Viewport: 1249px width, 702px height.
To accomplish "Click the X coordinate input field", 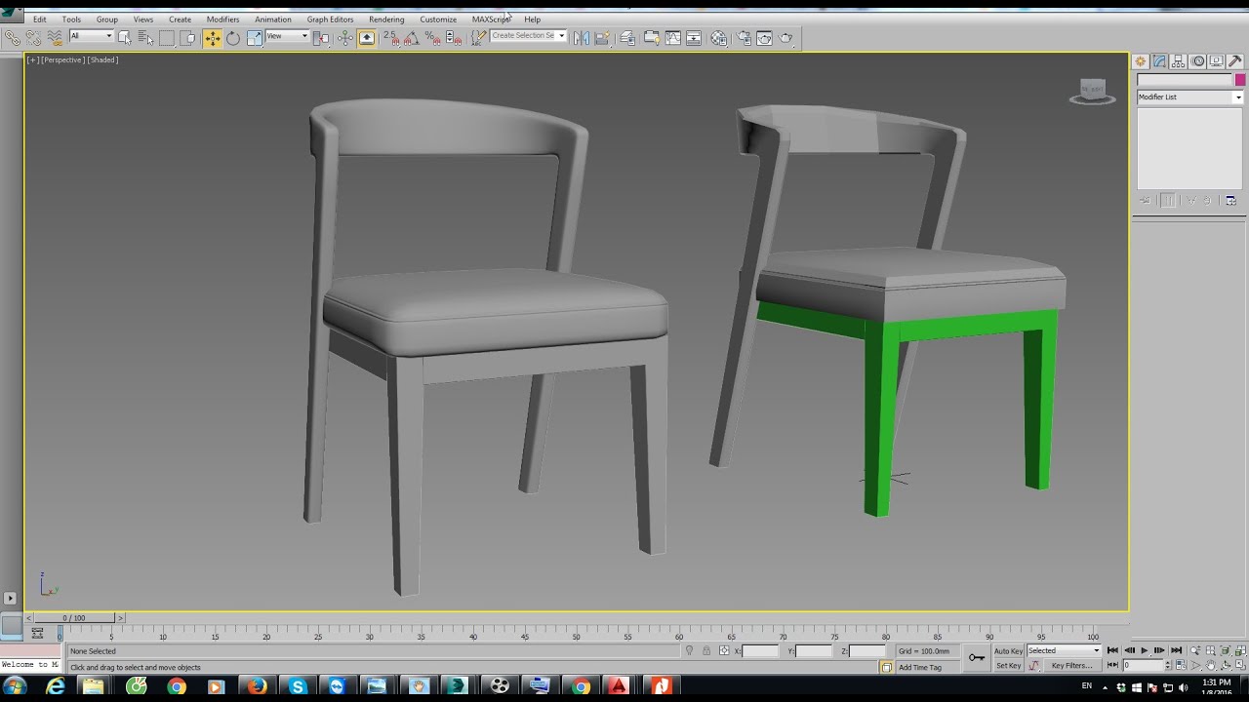I will pyautogui.click(x=761, y=650).
